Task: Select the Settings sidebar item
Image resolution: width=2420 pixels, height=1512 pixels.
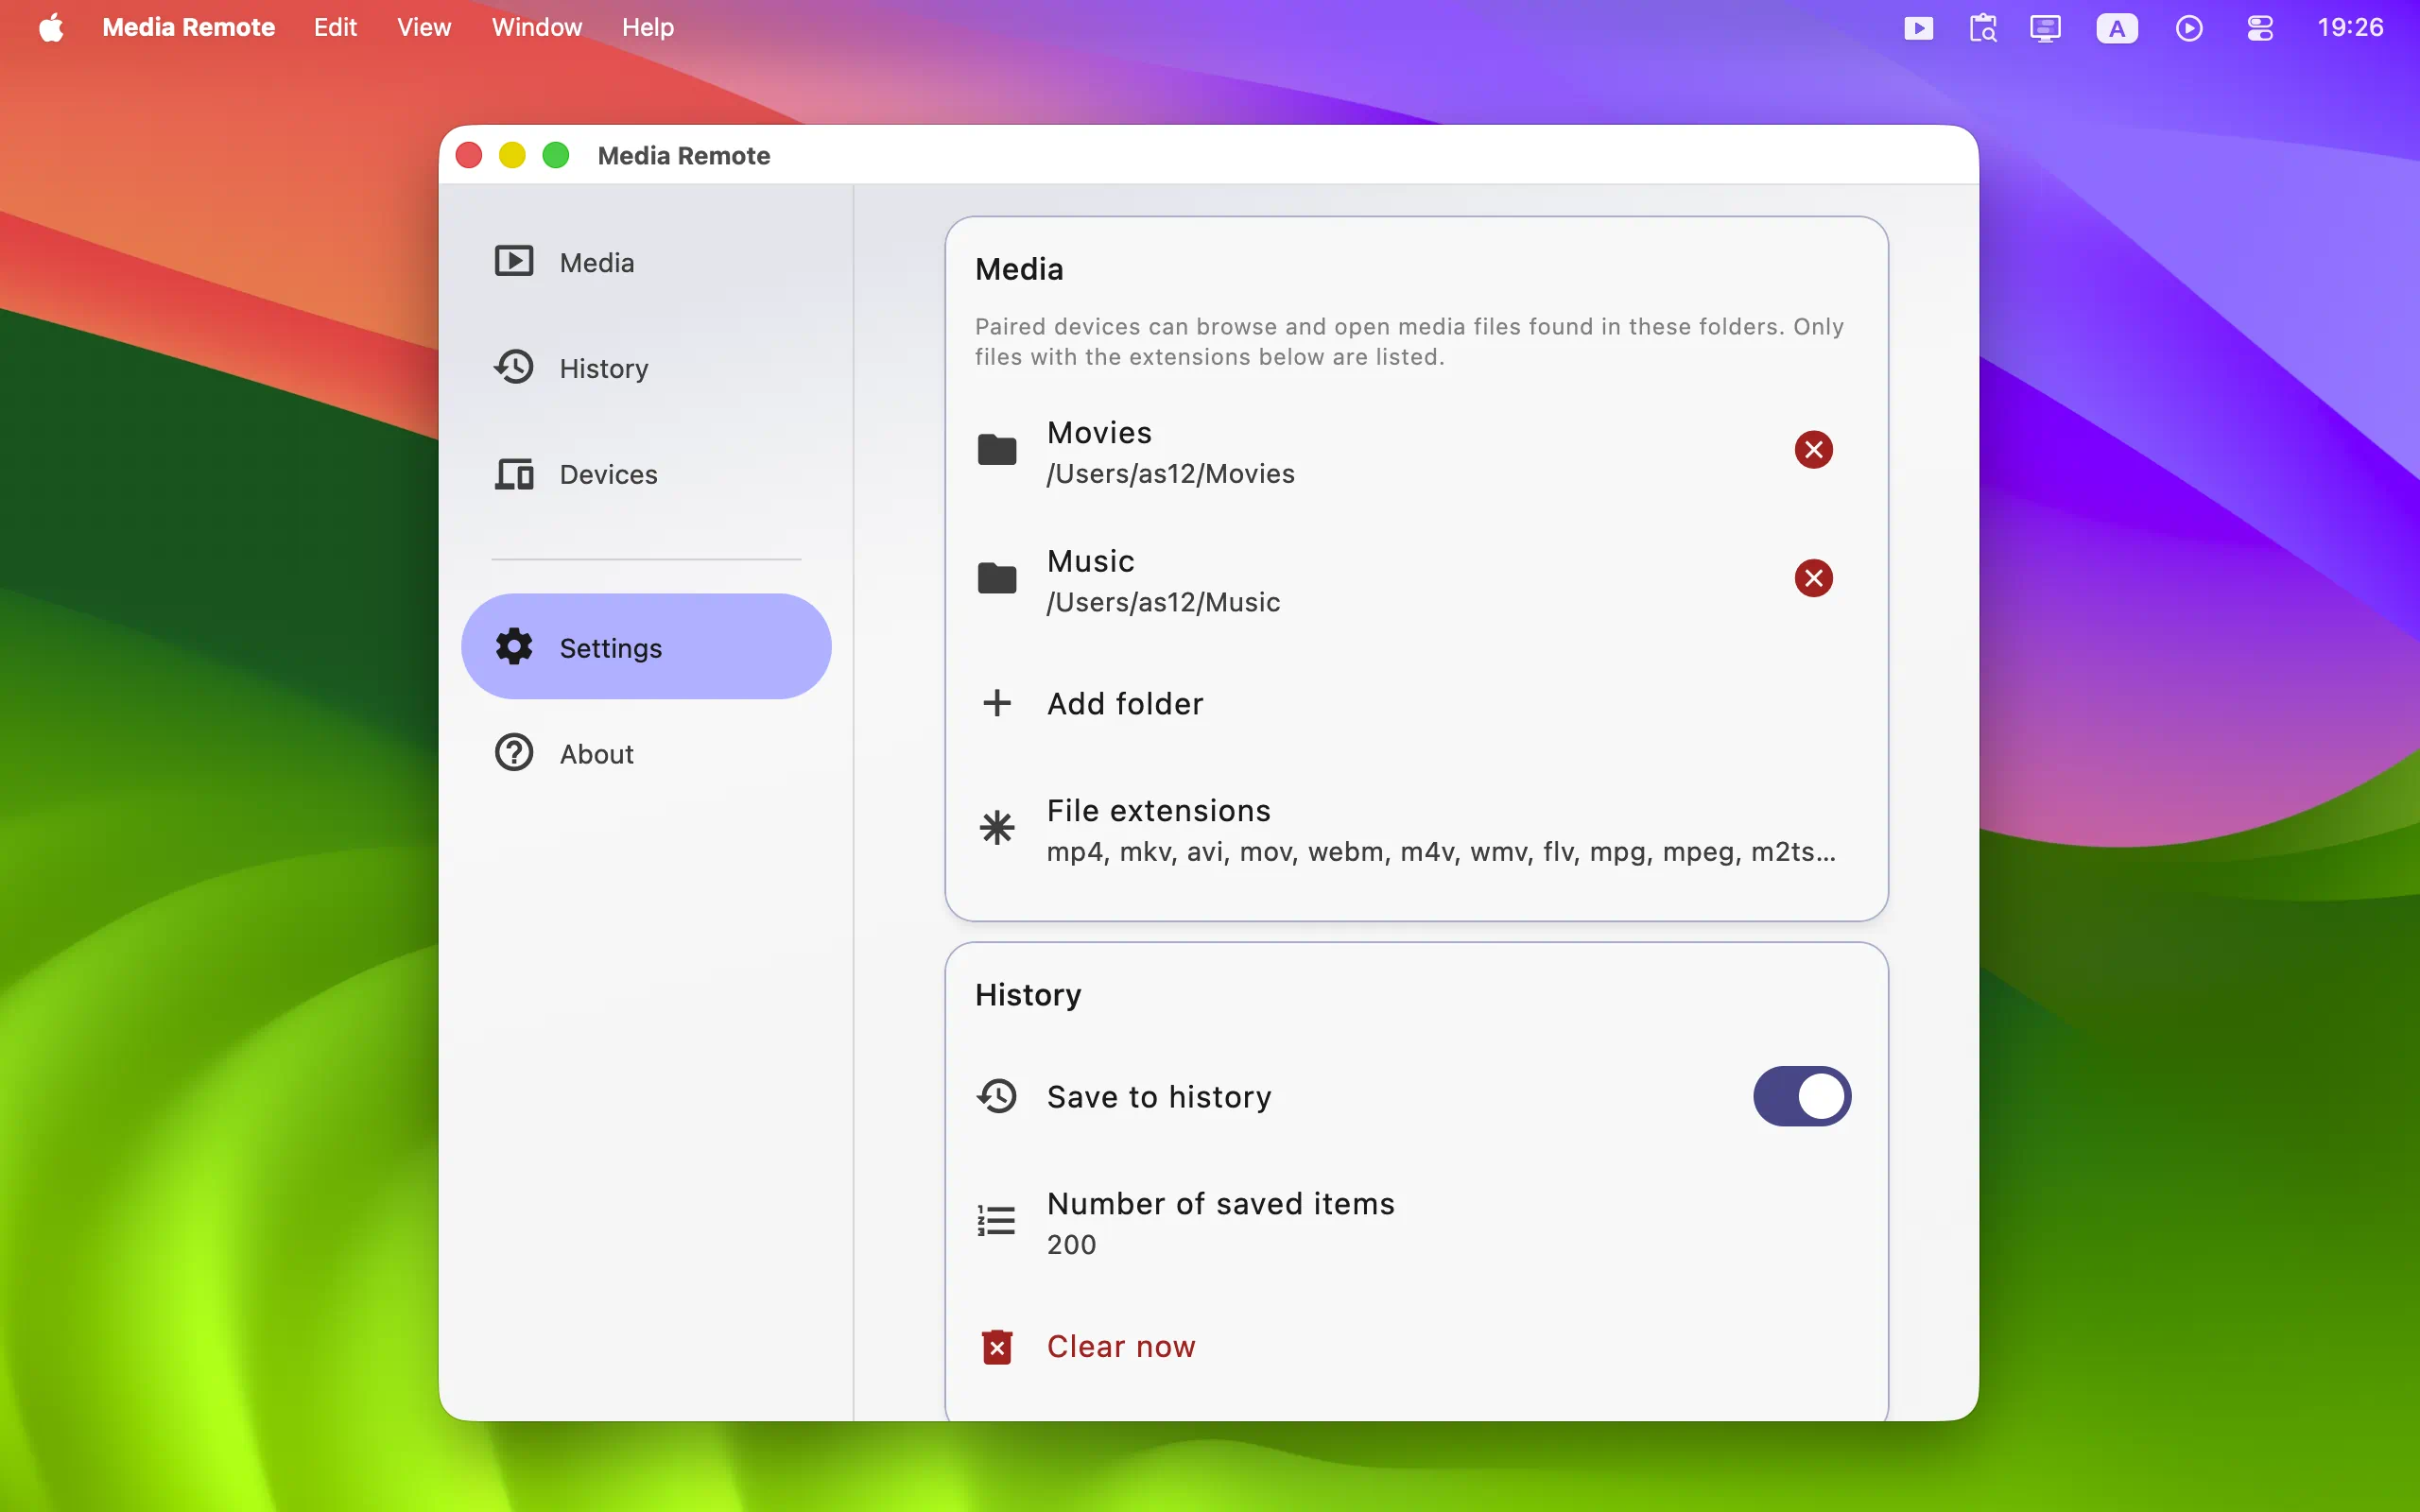Action: pos(646,647)
